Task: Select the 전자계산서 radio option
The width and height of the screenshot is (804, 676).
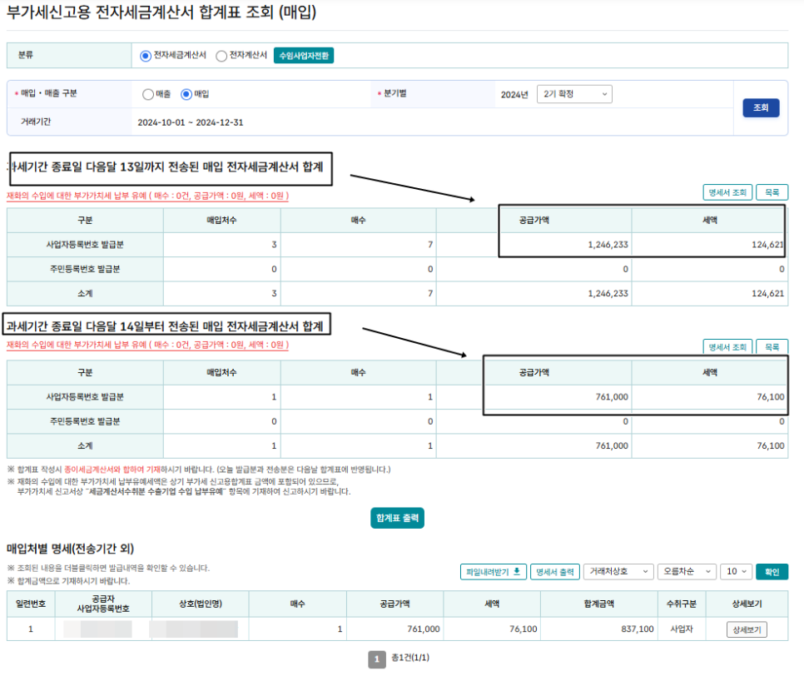Action: click(x=221, y=56)
